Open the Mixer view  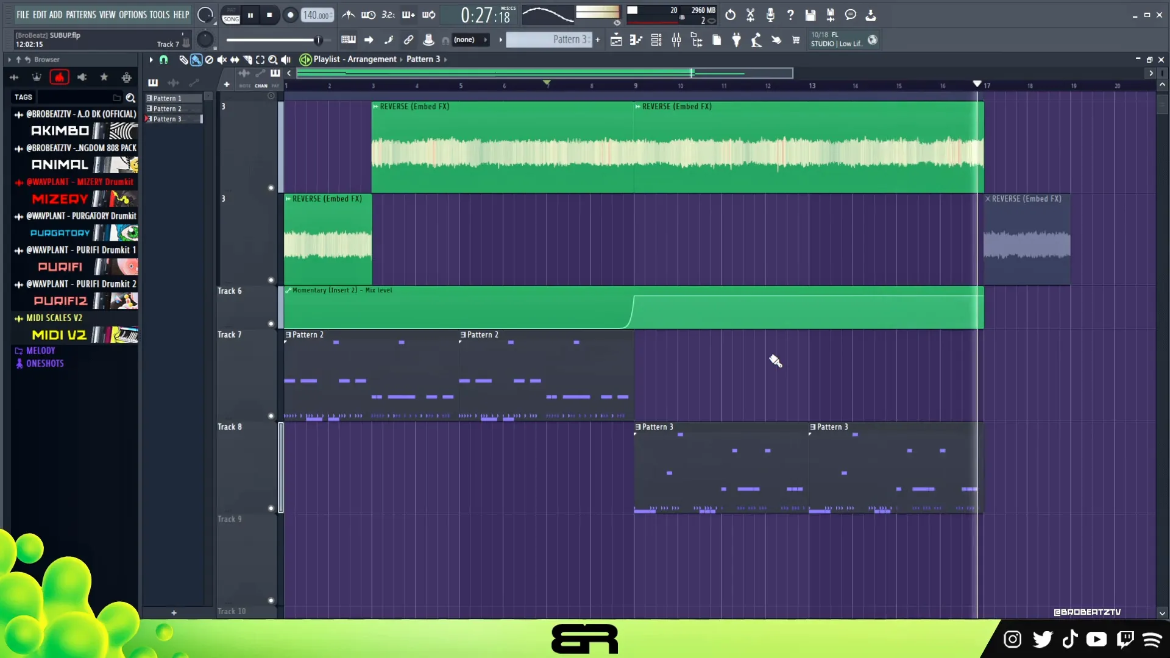pyautogui.click(x=676, y=40)
